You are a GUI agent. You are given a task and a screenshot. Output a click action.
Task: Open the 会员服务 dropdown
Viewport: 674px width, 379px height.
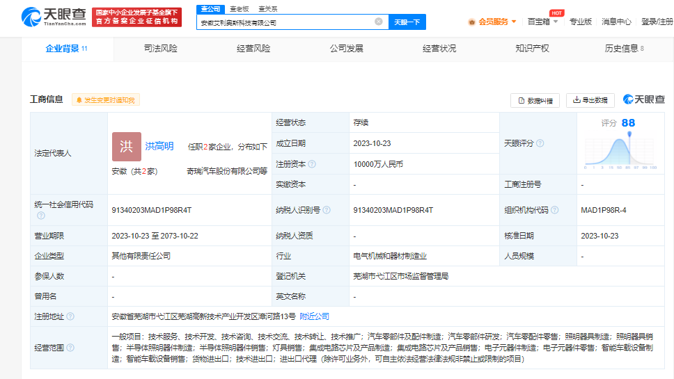click(492, 22)
